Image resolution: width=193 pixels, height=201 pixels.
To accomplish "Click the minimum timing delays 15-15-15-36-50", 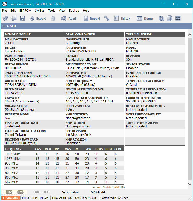I will pyautogui.click(x=77, y=93).
